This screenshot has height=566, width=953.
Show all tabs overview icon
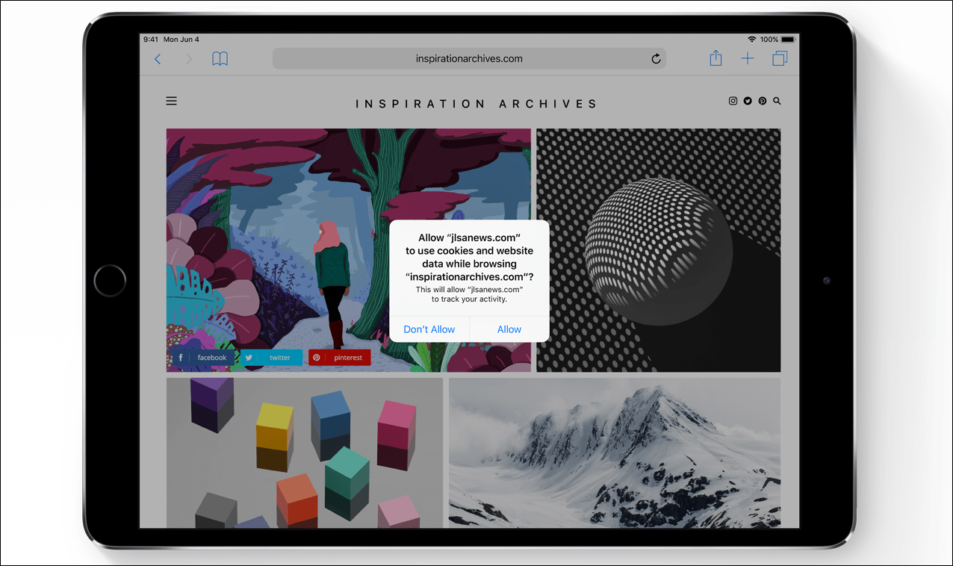pyautogui.click(x=780, y=59)
